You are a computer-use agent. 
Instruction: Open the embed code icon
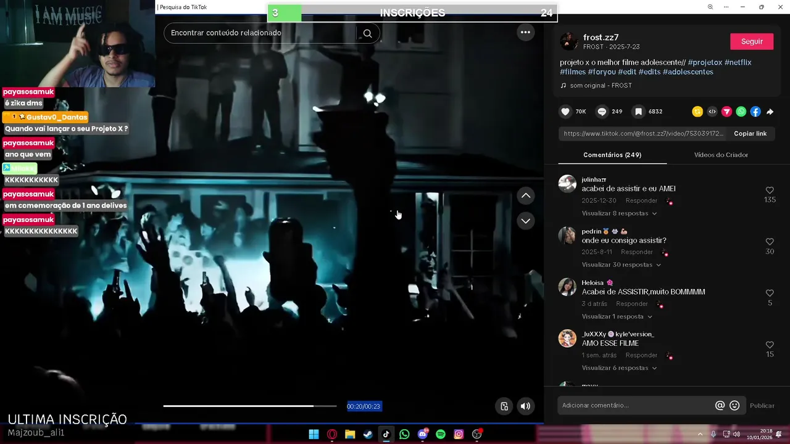point(712,112)
